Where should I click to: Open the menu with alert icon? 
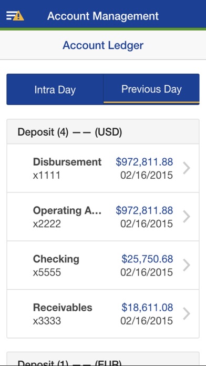[15, 16]
